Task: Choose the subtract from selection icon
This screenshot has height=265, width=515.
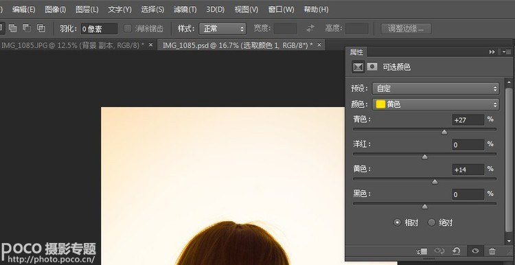Action: click(x=27, y=28)
